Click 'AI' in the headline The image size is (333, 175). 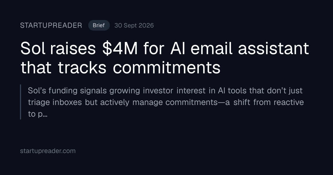click(x=174, y=49)
